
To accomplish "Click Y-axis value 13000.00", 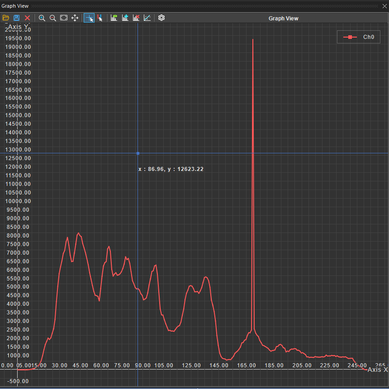I will pos(18,150).
